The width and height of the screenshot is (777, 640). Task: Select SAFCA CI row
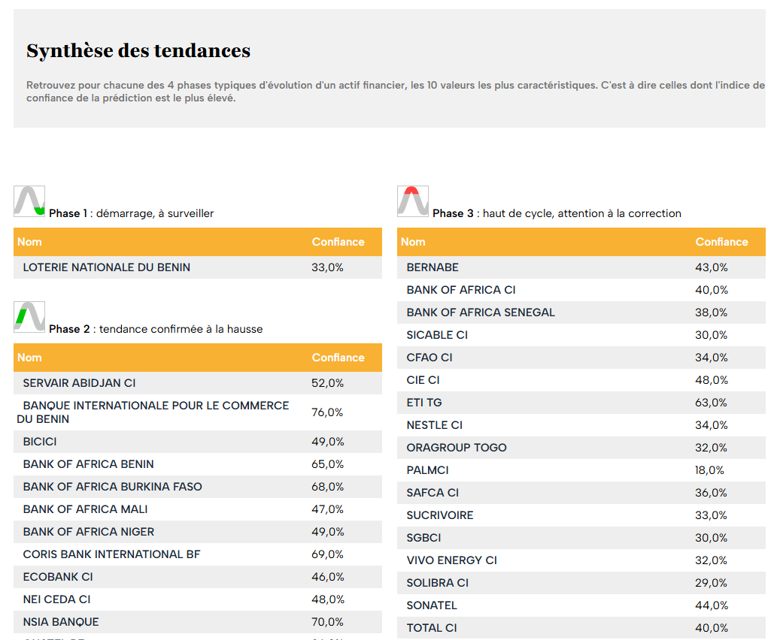[581, 493]
